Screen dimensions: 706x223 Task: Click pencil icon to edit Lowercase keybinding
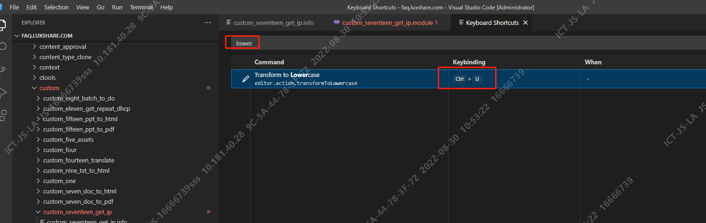click(245, 79)
